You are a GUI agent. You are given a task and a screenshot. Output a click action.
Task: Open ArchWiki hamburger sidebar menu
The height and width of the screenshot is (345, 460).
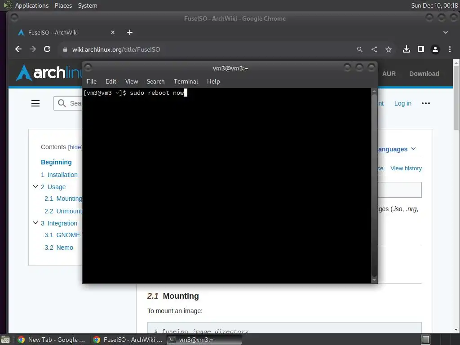pyautogui.click(x=35, y=103)
